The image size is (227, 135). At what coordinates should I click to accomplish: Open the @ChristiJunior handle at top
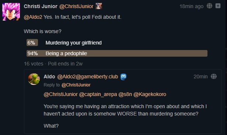pyautogui.click(x=76, y=6)
